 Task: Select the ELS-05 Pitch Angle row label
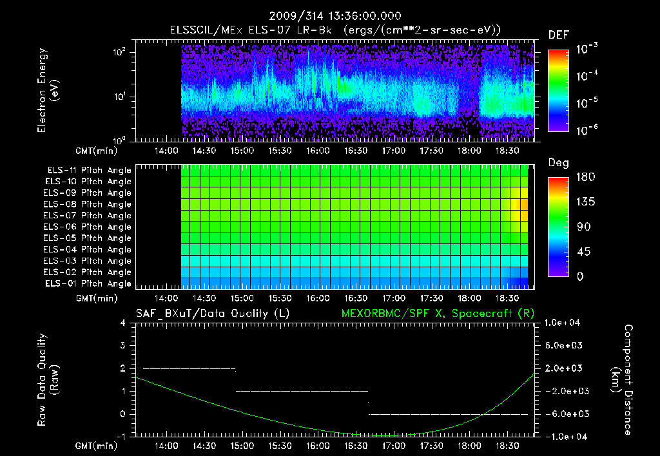pos(87,238)
